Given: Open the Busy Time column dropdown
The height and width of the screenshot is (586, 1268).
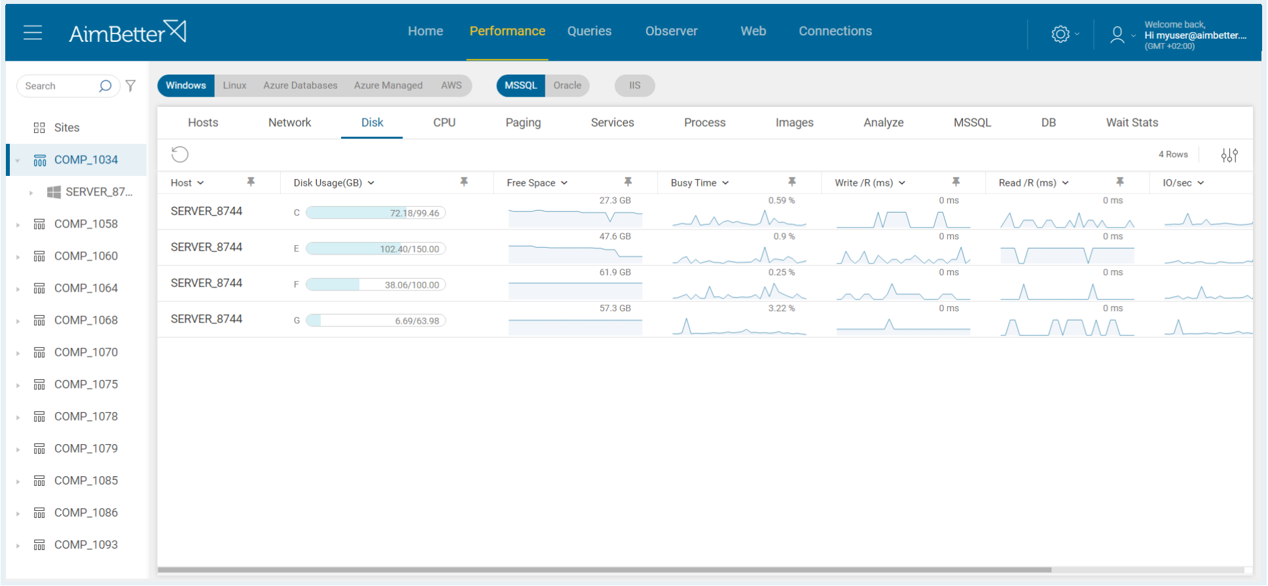Looking at the screenshot, I should coord(725,183).
